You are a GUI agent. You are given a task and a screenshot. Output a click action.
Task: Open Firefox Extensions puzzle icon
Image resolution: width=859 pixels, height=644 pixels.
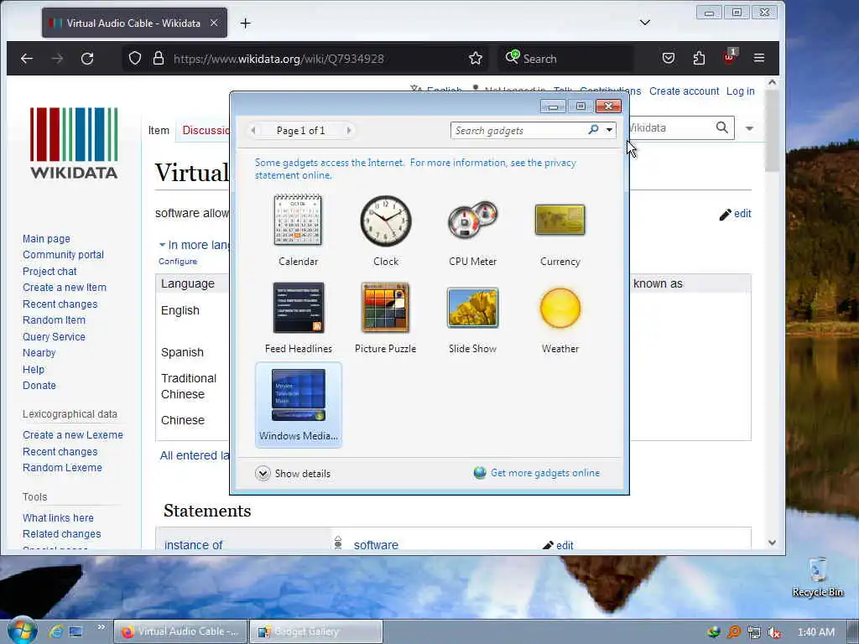699,58
